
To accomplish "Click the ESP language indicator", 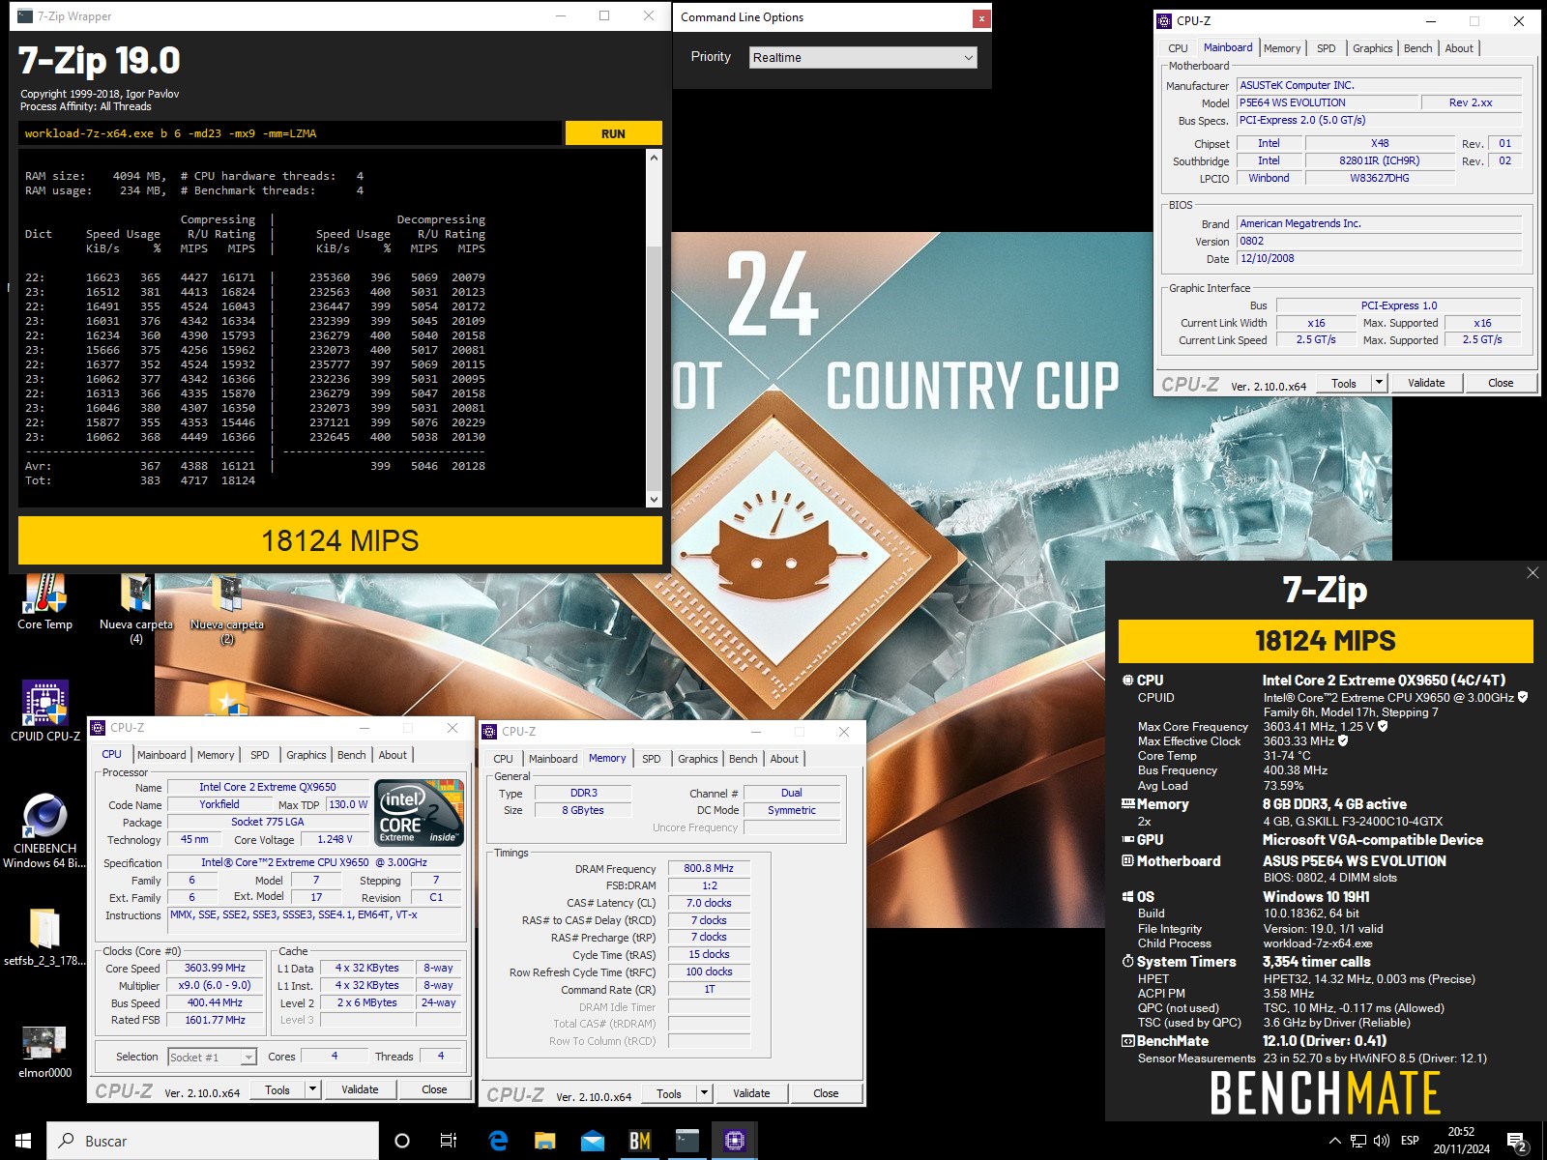I will tap(1410, 1141).
